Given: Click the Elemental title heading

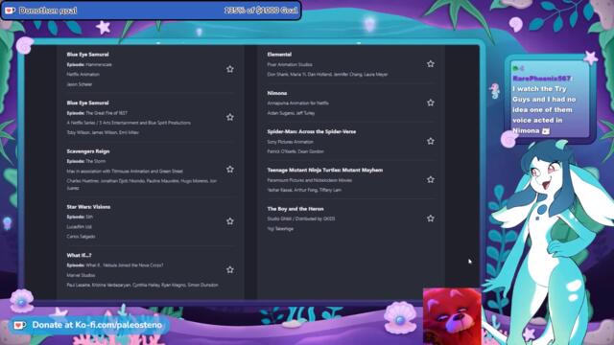Looking at the screenshot, I should click(x=279, y=55).
